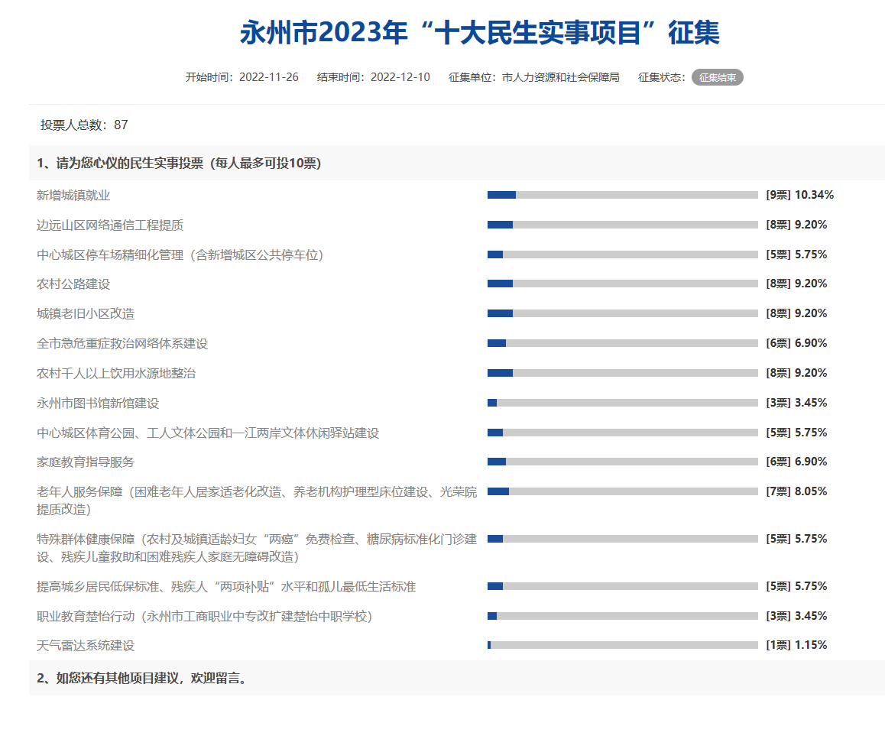This screenshot has width=885, height=752.
Task: Click the progress bar for 新增城镇就业
Action: 622,195
